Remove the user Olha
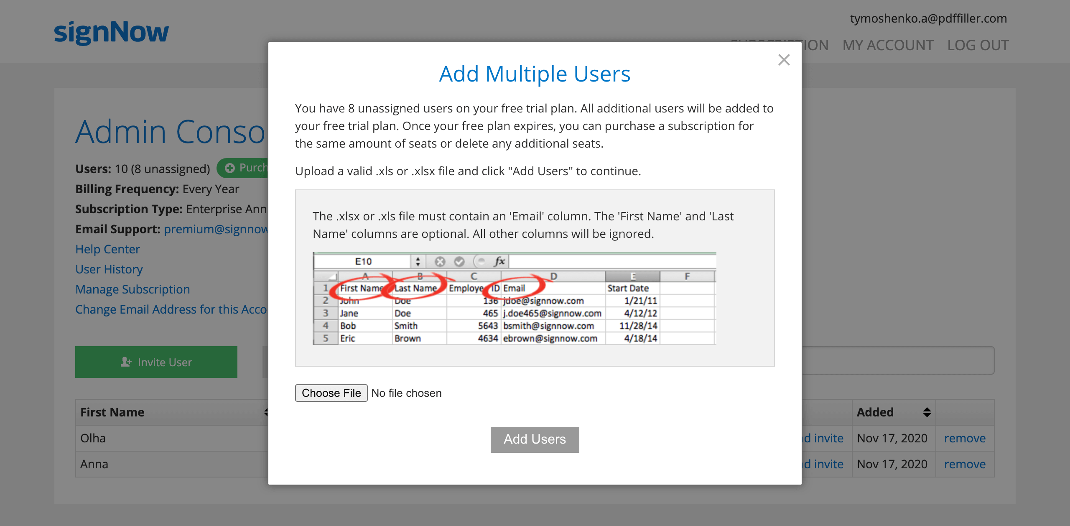The image size is (1070, 526). 965,438
